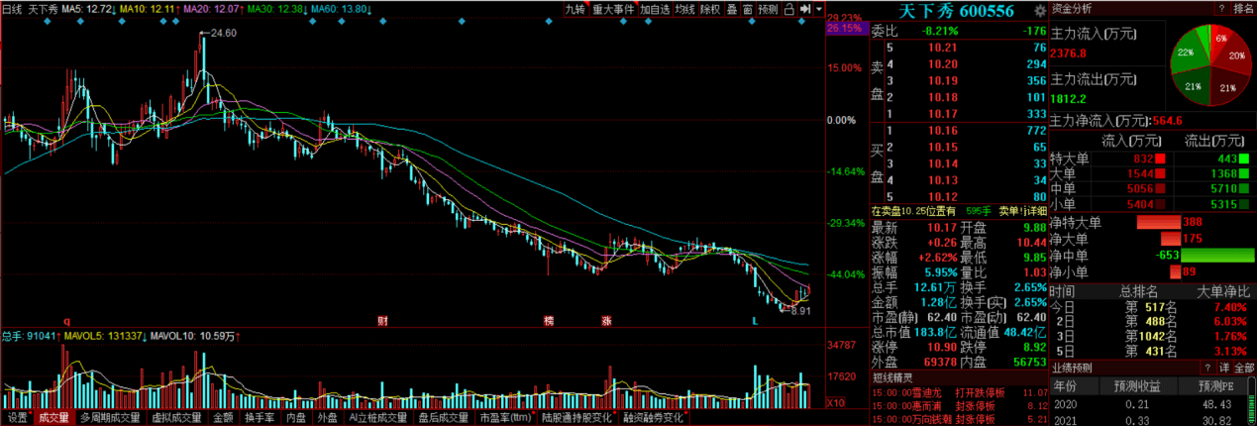Click the gear icon beside stock name 天下秀
The height and width of the screenshot is (426, 1257).
(1039, 10)
